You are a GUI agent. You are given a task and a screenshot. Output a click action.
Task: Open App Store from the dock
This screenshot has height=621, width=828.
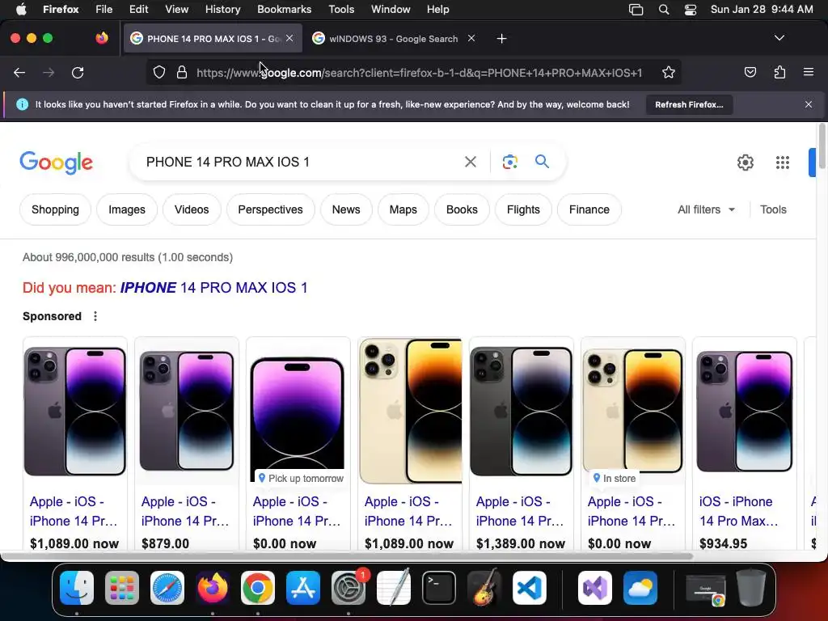pos(303,588)
